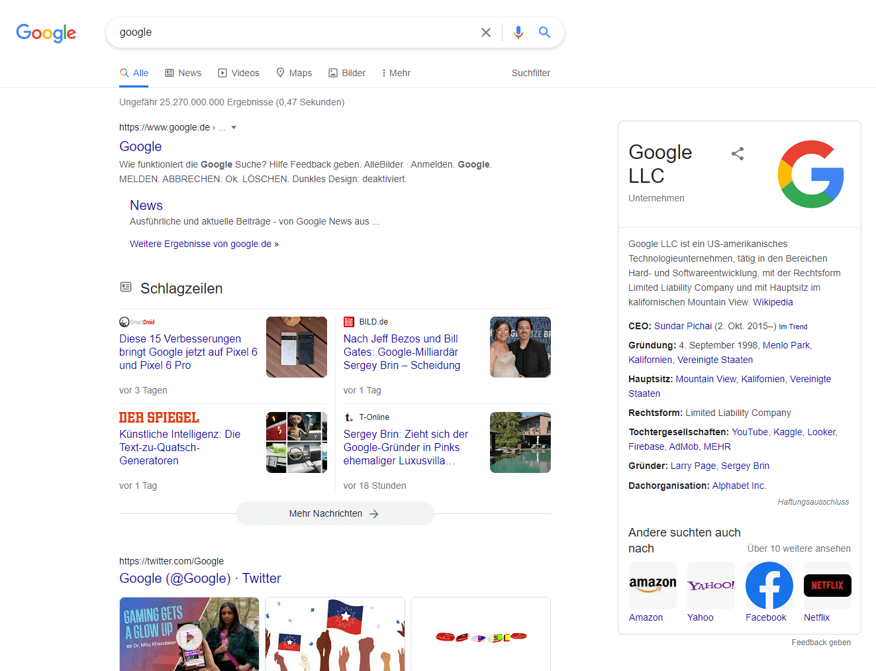Open YouTube subsidiary link
The height and width of the screenshot is (671, 876).
click(750, 432)
